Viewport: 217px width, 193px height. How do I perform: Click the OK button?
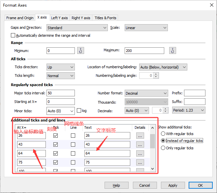201,185
